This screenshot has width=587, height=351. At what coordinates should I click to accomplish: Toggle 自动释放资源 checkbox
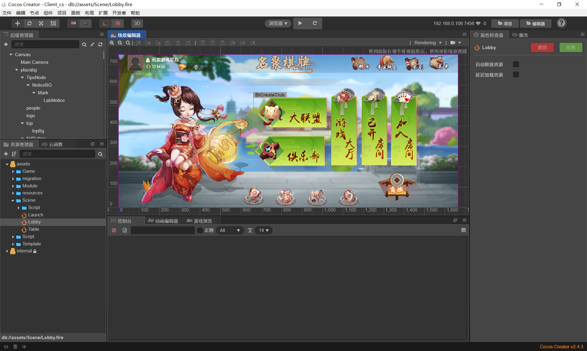point(516,64)
